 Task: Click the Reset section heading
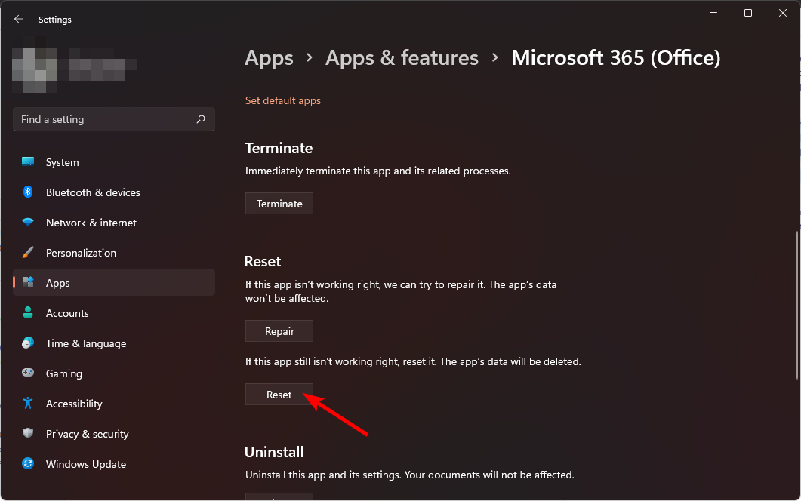coord(263,261)
